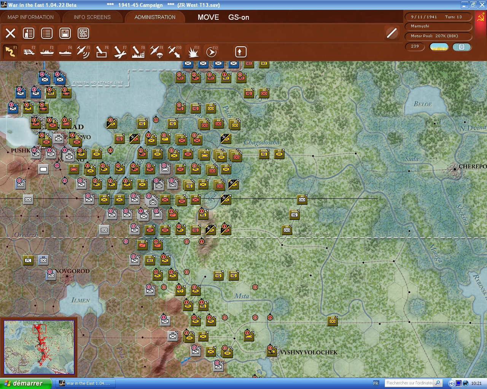Screen dimensions: 487x389
Task: Click the brick-pattern map icon
Action: pyautogui.click(x=83, y=33)
